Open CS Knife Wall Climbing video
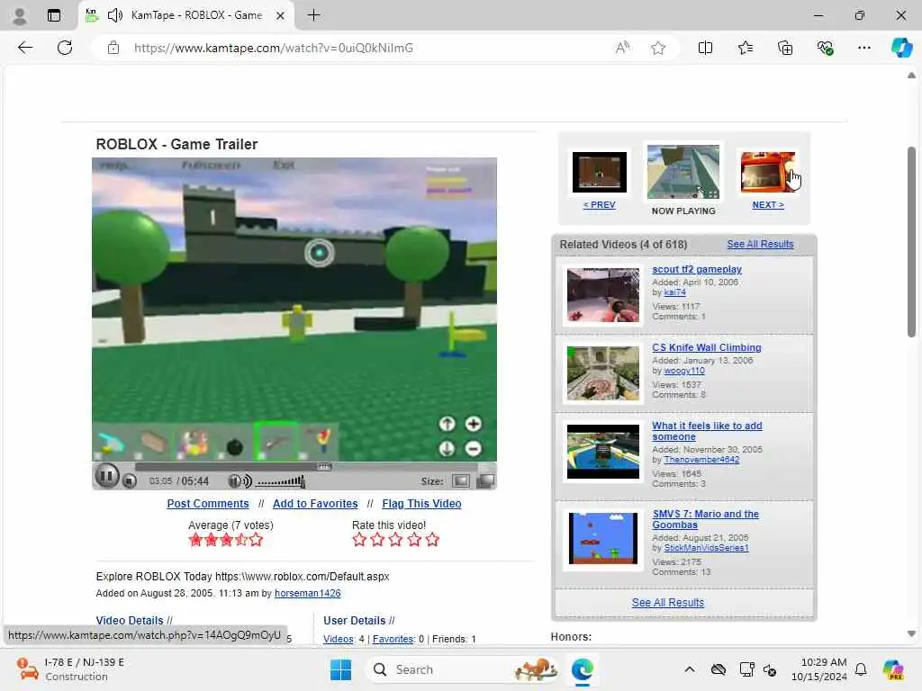The image size is (922, 691). [706, 347]
